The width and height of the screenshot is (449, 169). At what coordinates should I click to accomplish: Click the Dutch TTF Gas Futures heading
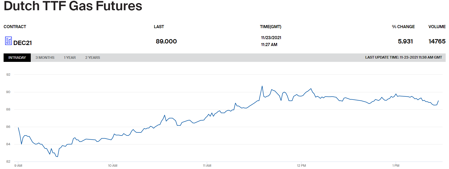pyautogui.click(x=73, y=6)
